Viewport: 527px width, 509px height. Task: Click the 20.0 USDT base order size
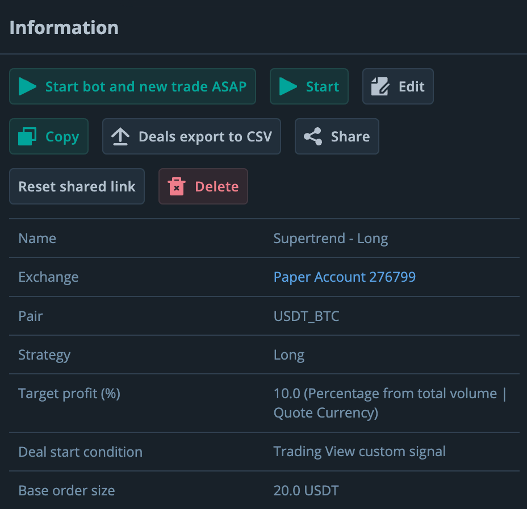[306, 491]
